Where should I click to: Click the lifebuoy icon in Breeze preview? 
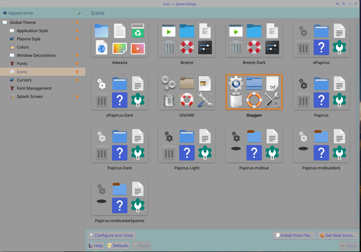tap(187, 47)
